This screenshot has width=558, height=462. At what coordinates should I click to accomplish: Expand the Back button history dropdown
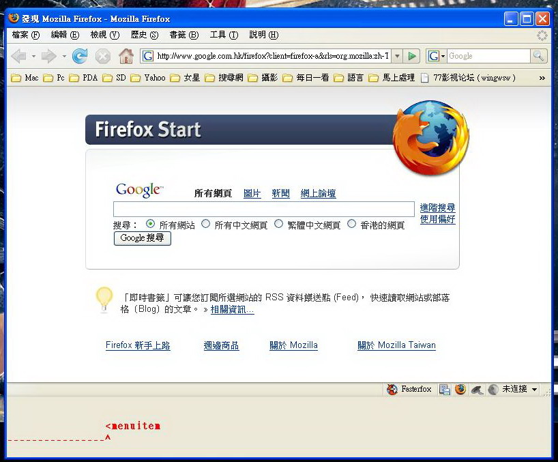[33, 56]
